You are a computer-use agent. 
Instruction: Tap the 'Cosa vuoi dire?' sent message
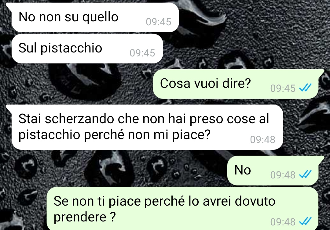[x=236, y=84]
